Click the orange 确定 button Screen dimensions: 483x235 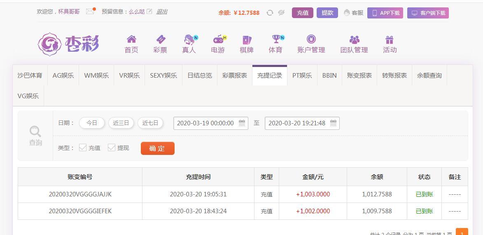(158, 148)
